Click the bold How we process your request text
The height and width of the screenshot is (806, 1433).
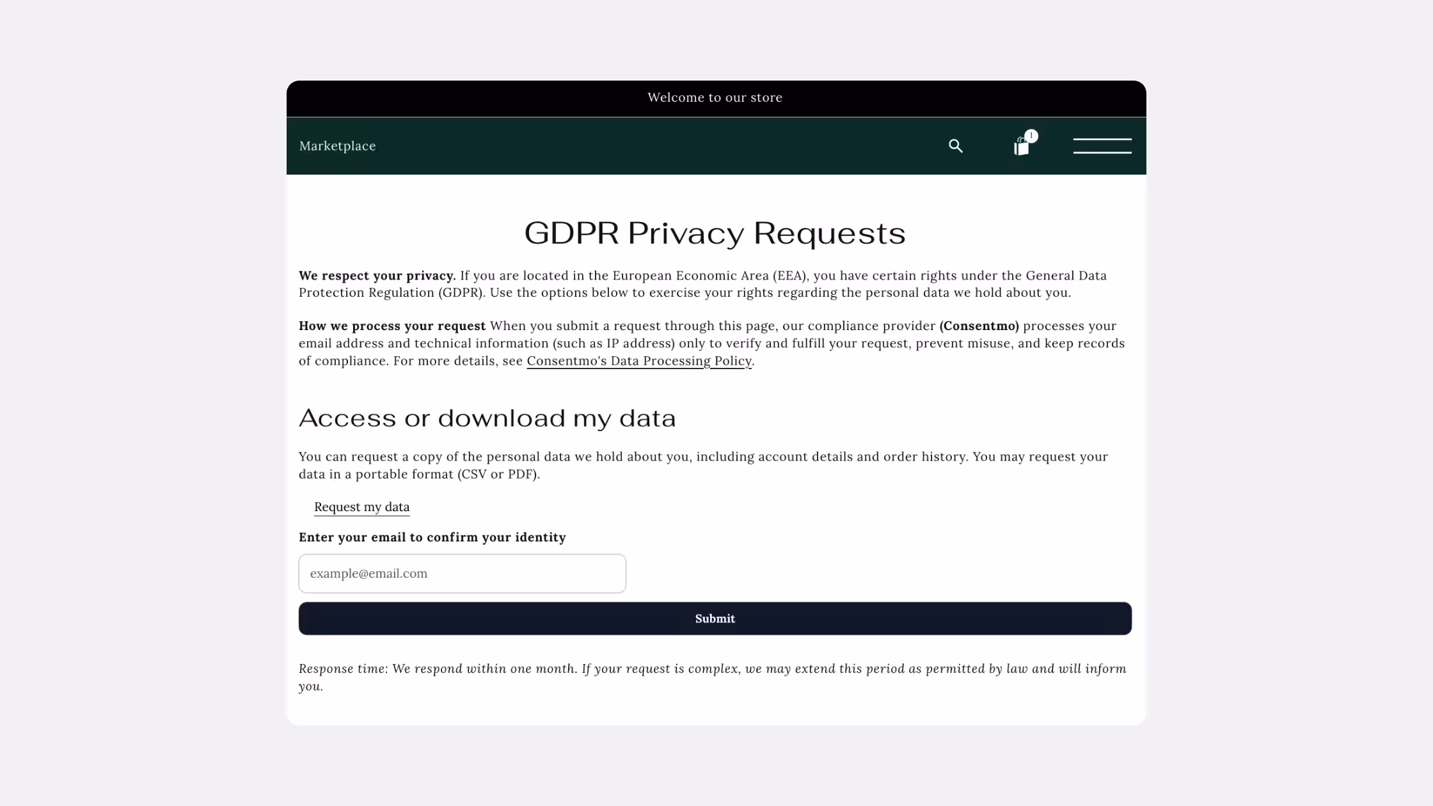click(x=392, y=326)
